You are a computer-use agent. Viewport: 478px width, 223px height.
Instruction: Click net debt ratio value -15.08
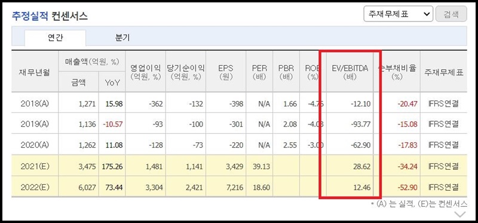tap(407, 124)
